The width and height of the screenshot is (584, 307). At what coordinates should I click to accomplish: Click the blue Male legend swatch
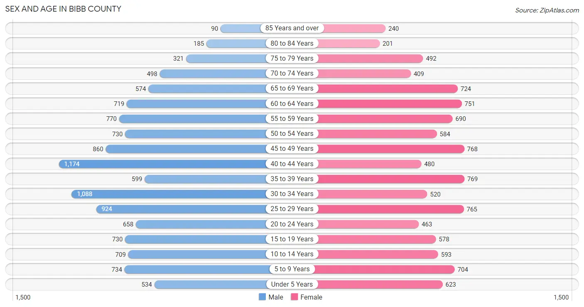tap(262, 297)
